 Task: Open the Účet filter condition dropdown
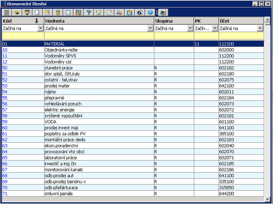click(260, 29)
